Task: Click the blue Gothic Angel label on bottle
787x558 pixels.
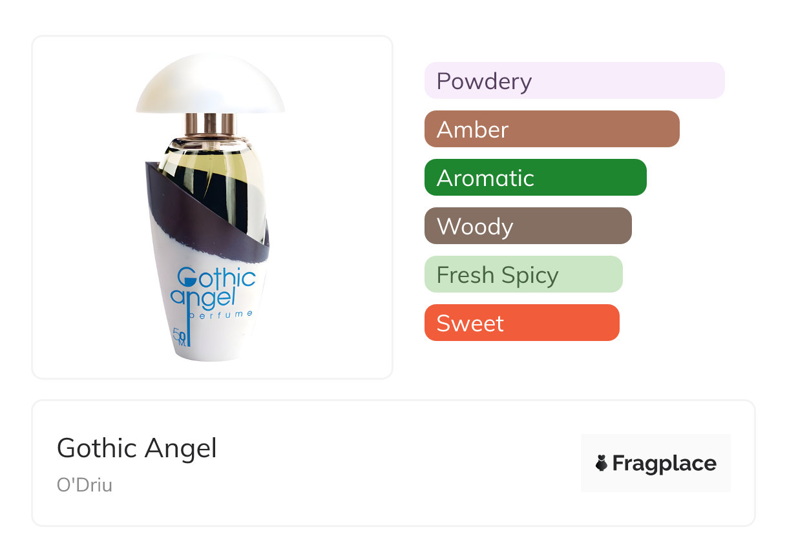Action: 213,287
